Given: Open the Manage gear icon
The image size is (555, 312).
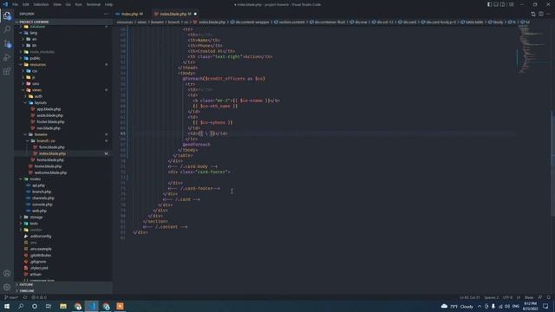Looking at the screenshot, I should (x=7, y=287).
